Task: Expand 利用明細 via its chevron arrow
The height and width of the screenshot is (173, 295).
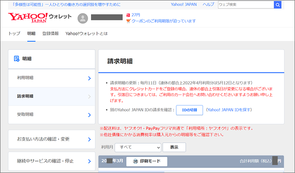Action: point(89,78)
